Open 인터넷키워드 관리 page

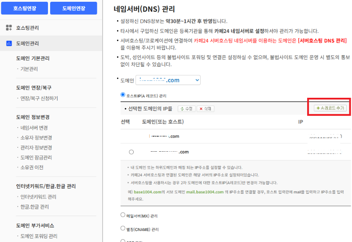(38, 197)
